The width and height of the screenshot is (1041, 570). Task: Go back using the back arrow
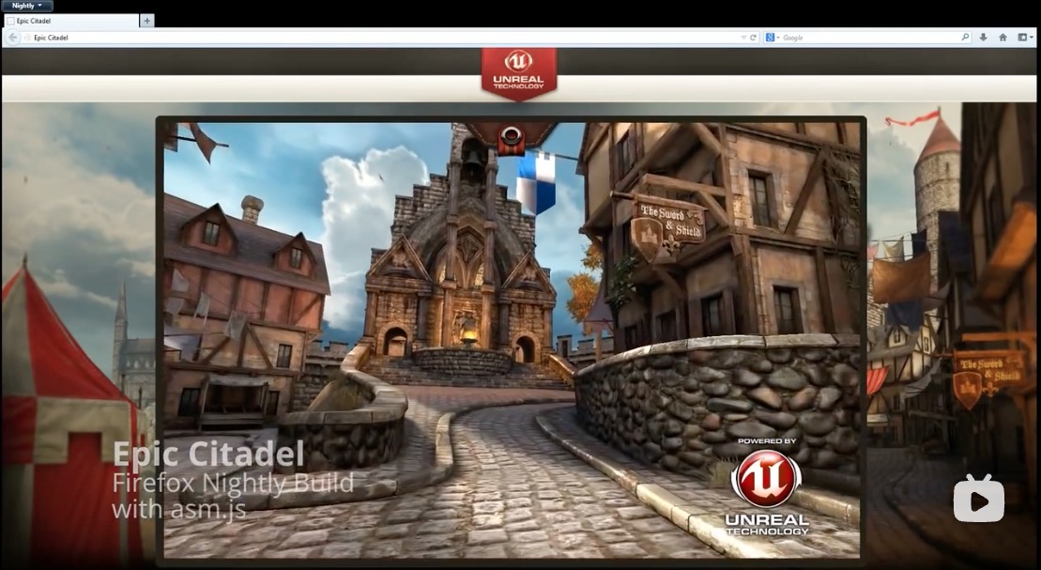pos(12,38)
